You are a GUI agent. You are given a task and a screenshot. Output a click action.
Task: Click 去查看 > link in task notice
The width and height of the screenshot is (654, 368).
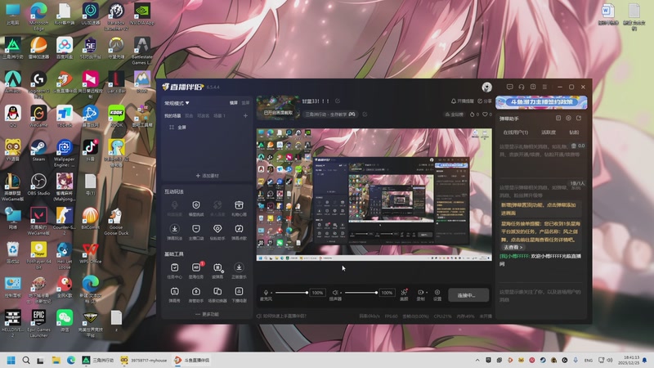(513, 248)
